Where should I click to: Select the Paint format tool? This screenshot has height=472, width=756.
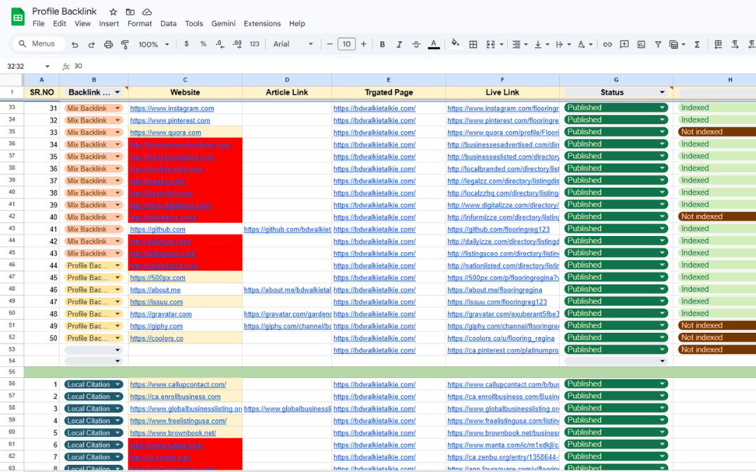pos(125,44)
